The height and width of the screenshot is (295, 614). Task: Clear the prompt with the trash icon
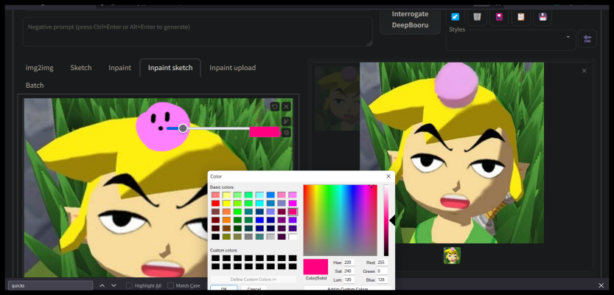(x=477, y=17)
